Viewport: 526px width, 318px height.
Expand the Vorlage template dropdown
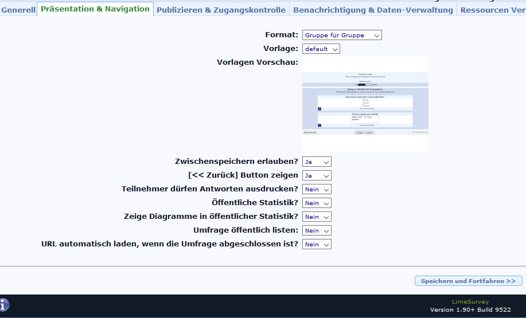coord(321,49)
